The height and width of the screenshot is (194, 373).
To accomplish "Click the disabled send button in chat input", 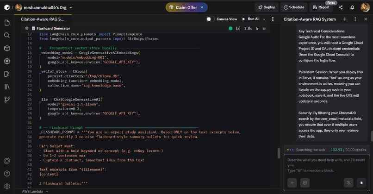I will pyautogui.click(x=348, y=183).
